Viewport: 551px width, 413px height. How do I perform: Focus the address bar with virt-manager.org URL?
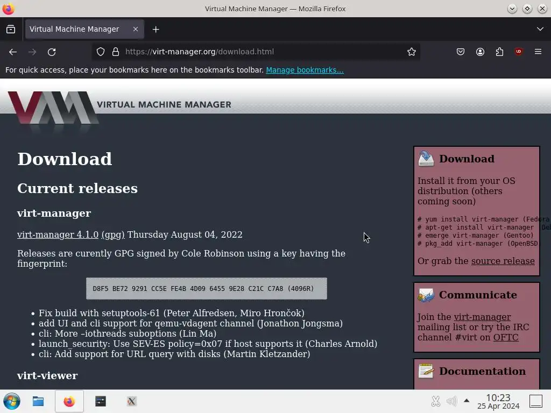[x=256, y=52]
